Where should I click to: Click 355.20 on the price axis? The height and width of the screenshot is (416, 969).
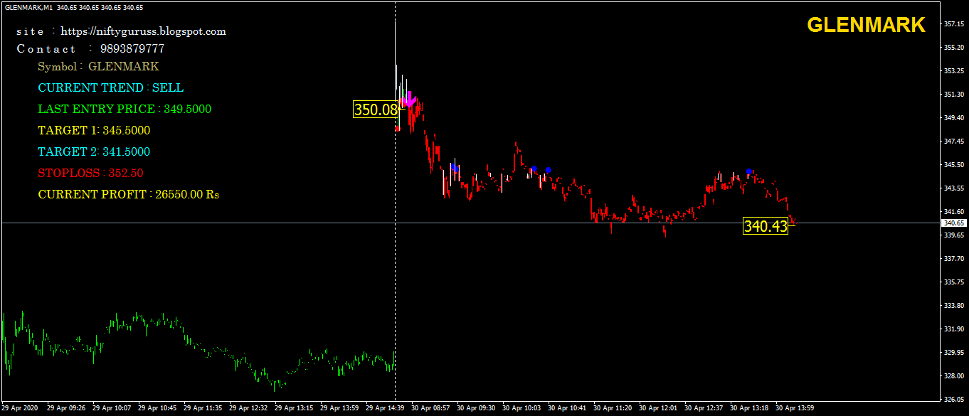click(x=953, y=48)
